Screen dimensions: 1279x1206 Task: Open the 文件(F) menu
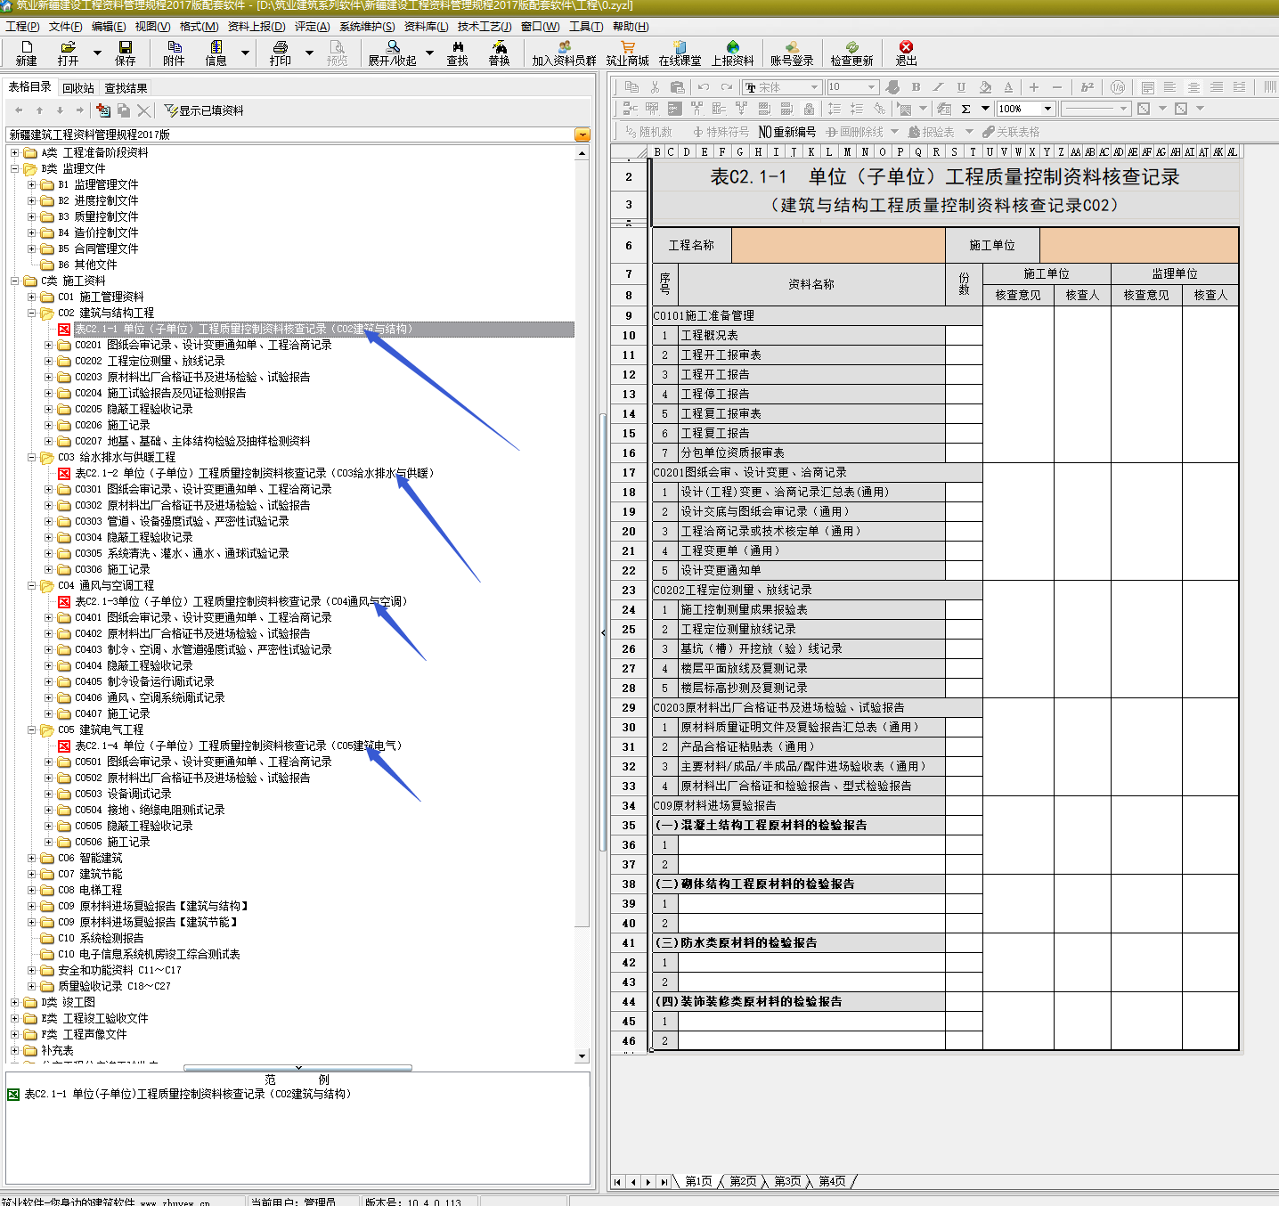(65, 27)
